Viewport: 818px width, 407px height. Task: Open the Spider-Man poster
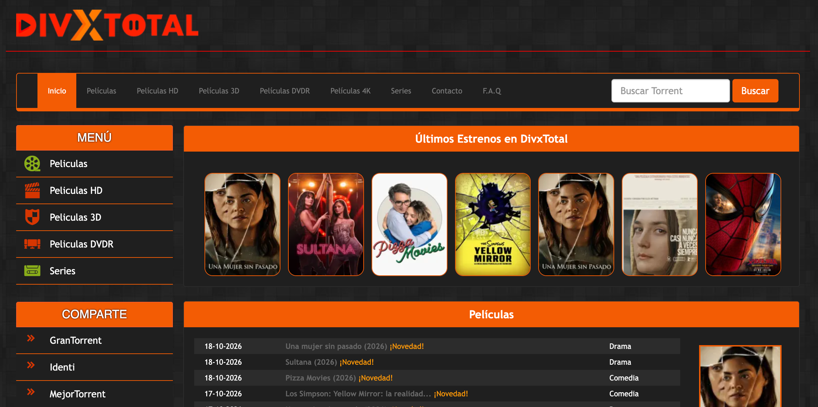pos(743,224)
